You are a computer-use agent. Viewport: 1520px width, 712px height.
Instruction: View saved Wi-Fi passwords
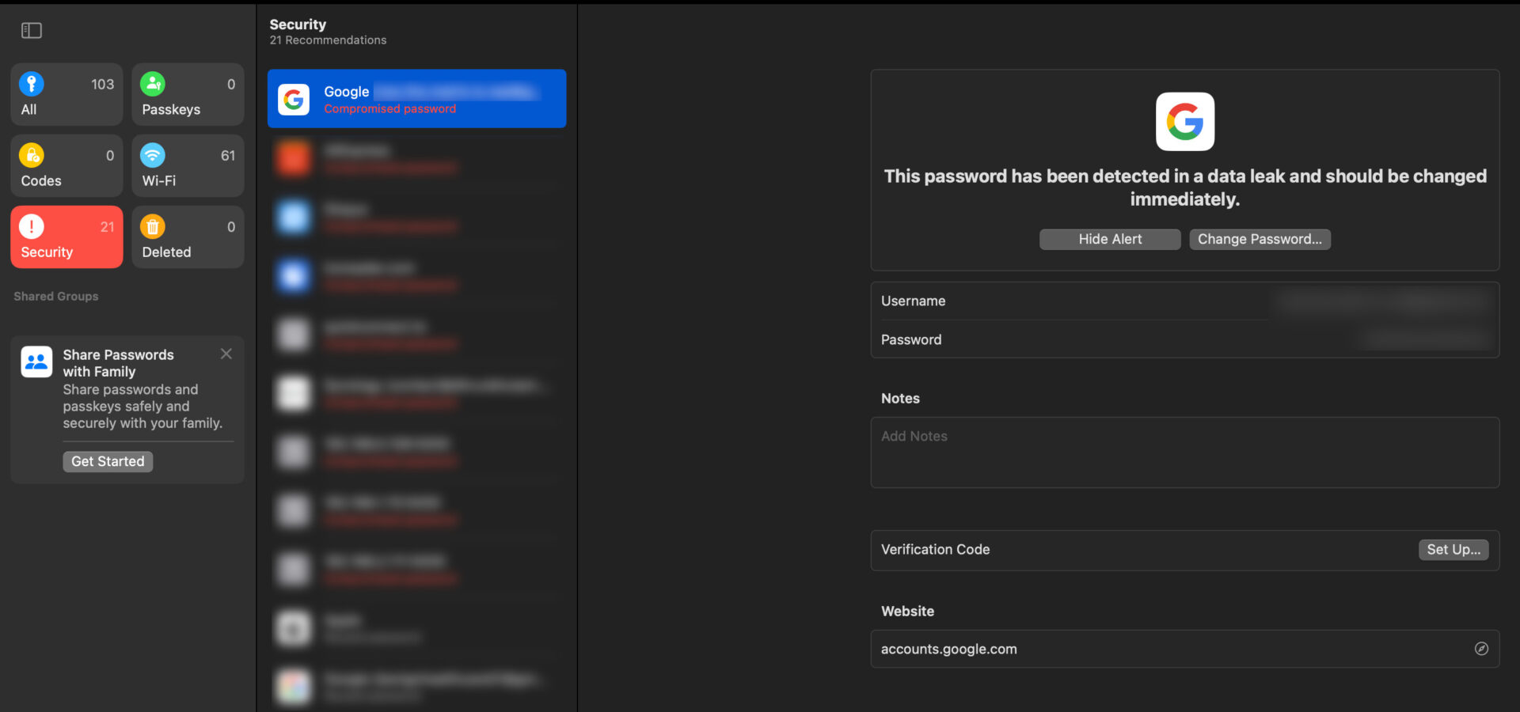click(188, 165)
